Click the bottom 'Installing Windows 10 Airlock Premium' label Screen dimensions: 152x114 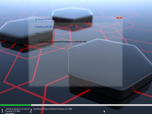click(53, 109)
